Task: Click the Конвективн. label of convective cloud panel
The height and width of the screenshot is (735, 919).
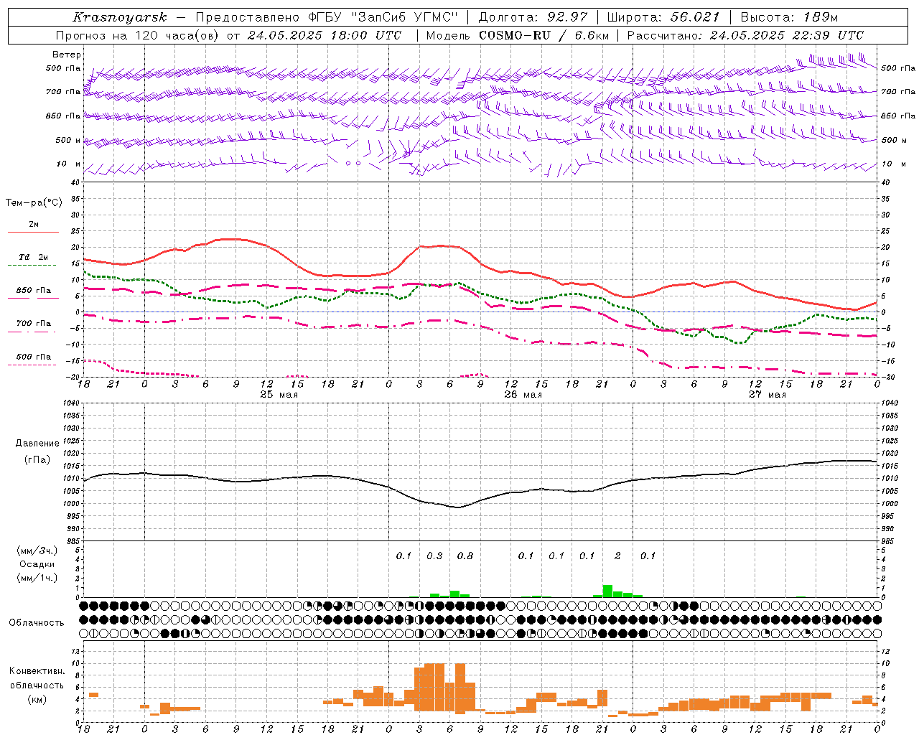Action: pos(37,671)
